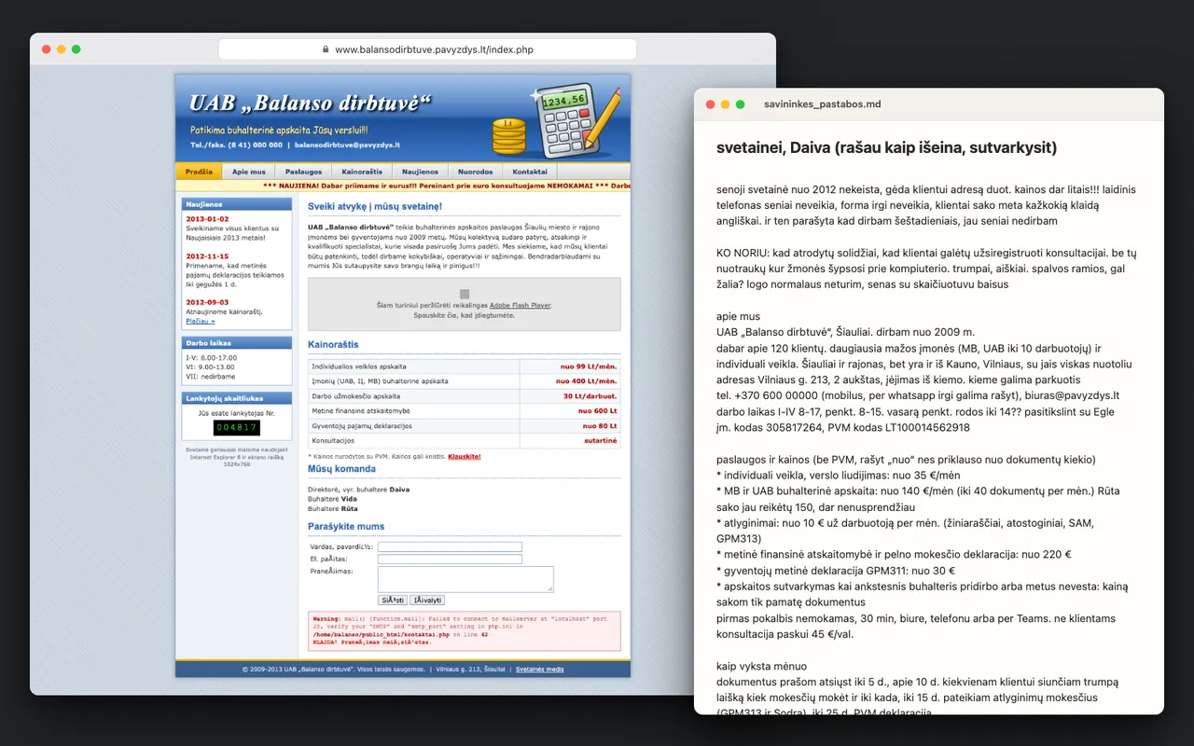Click the lock icon in the address bar

pyautogui.click(x=326, y=49)
